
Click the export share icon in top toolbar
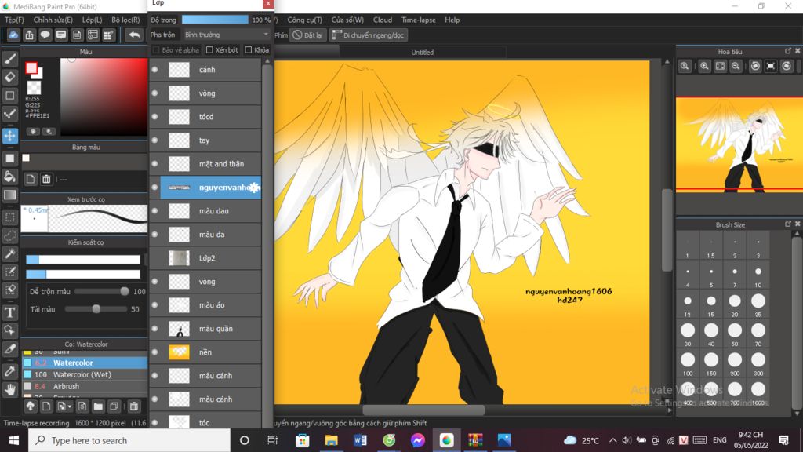(29, 35)
